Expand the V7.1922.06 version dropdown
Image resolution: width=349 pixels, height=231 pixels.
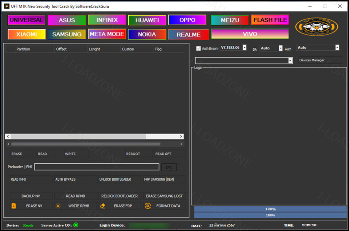pos(245,47)
